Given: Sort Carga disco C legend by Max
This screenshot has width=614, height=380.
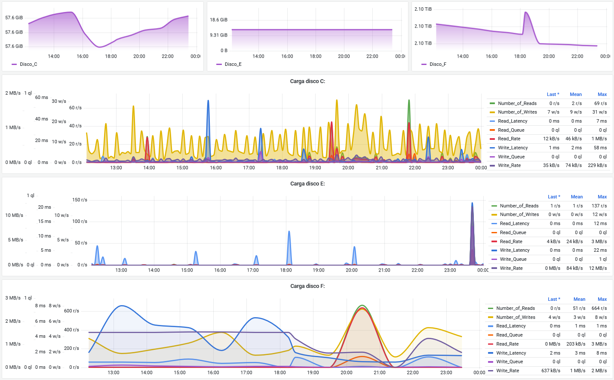Looking at the screenshot, I should coord(602,95).
